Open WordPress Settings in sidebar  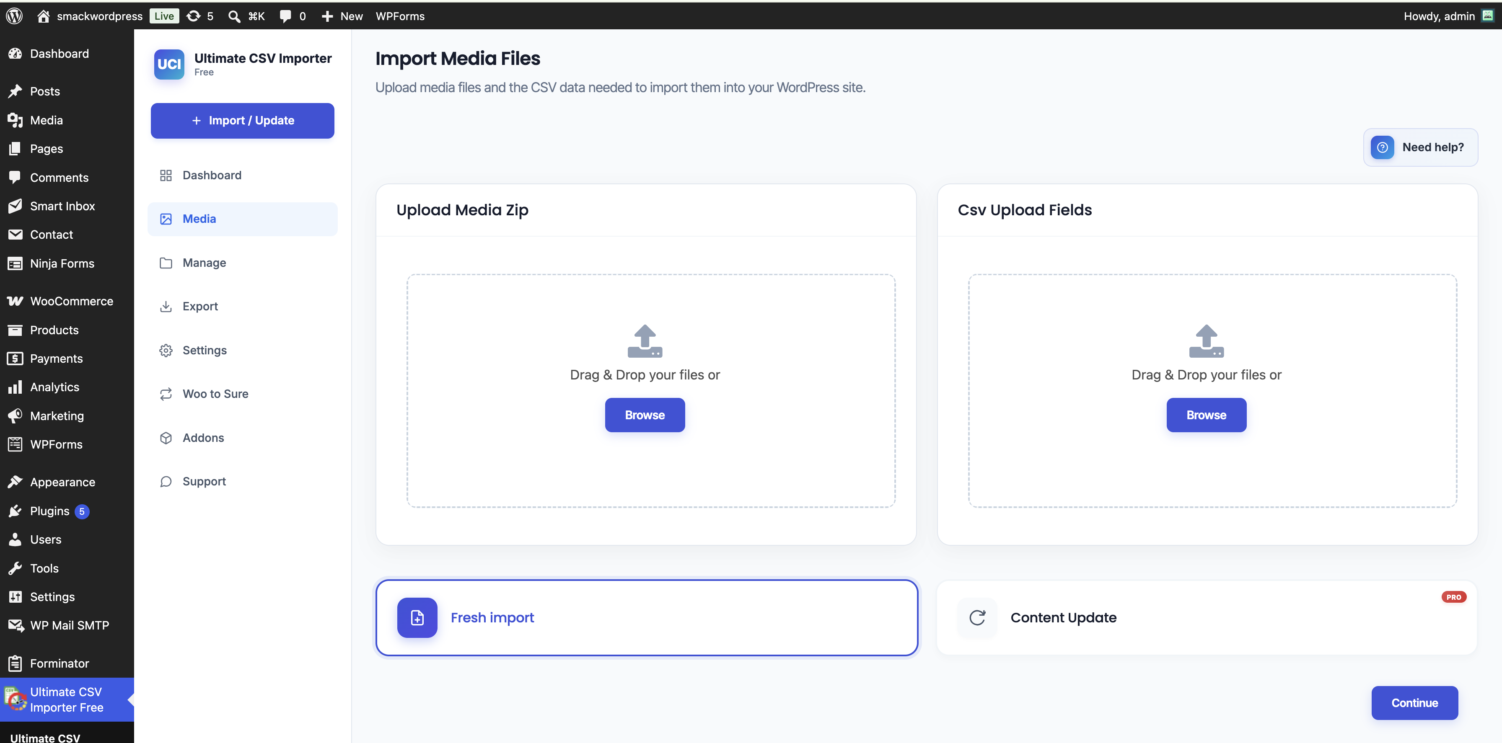click(67, 597)
